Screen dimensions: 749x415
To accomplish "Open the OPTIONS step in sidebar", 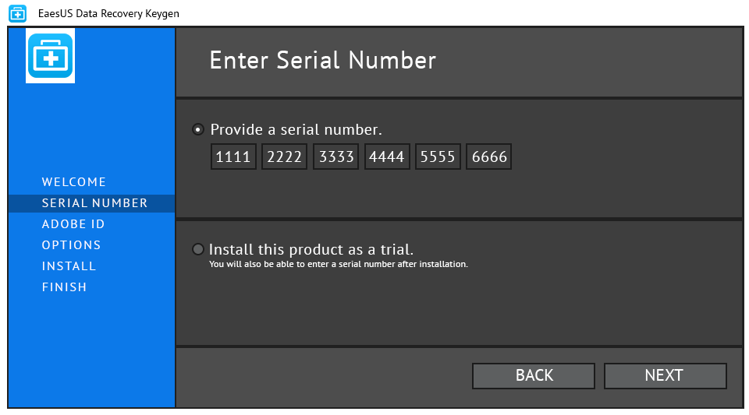I will click(x=72, y=245).
